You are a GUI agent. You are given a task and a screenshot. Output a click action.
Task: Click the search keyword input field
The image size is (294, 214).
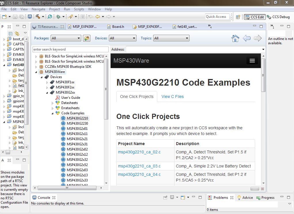point(71,49)
